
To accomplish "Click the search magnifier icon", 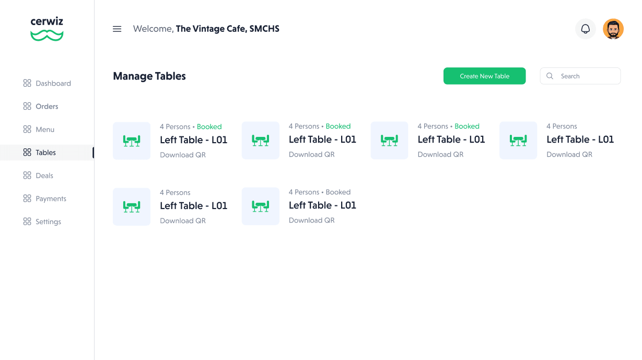I will (x=550, y=76).
